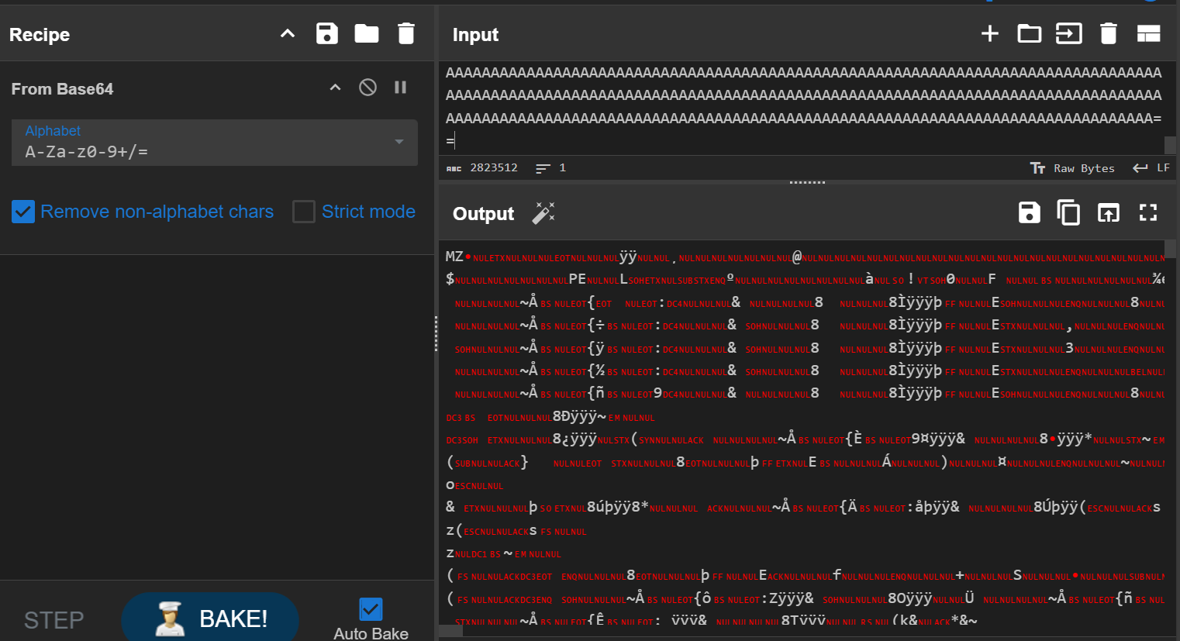Reset pane layout in Input header
Screen dimensions: 1180x641
(1148, 34)
